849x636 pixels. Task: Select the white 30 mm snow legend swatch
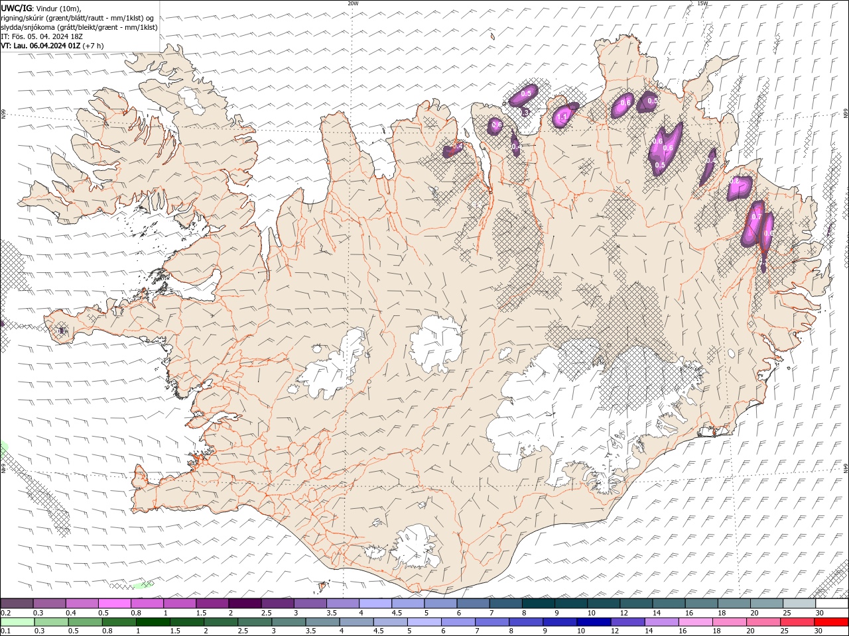(832, 604)
